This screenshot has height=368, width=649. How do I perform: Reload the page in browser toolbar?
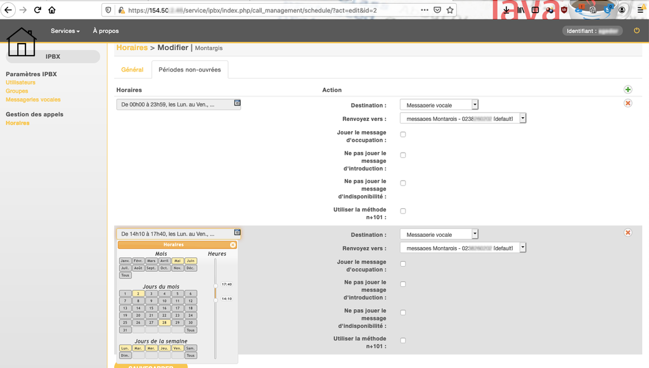pyautogui.click(x=37, y=10)
